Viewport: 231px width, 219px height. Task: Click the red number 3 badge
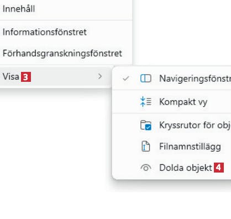26,77
